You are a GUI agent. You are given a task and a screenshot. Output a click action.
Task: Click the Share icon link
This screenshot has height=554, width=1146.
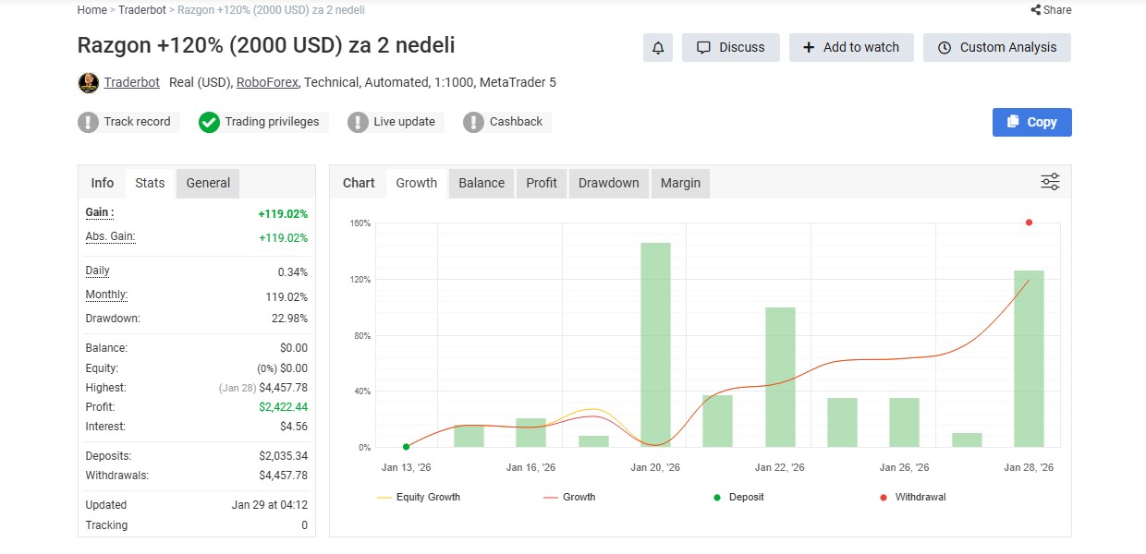click(1051, 10)
